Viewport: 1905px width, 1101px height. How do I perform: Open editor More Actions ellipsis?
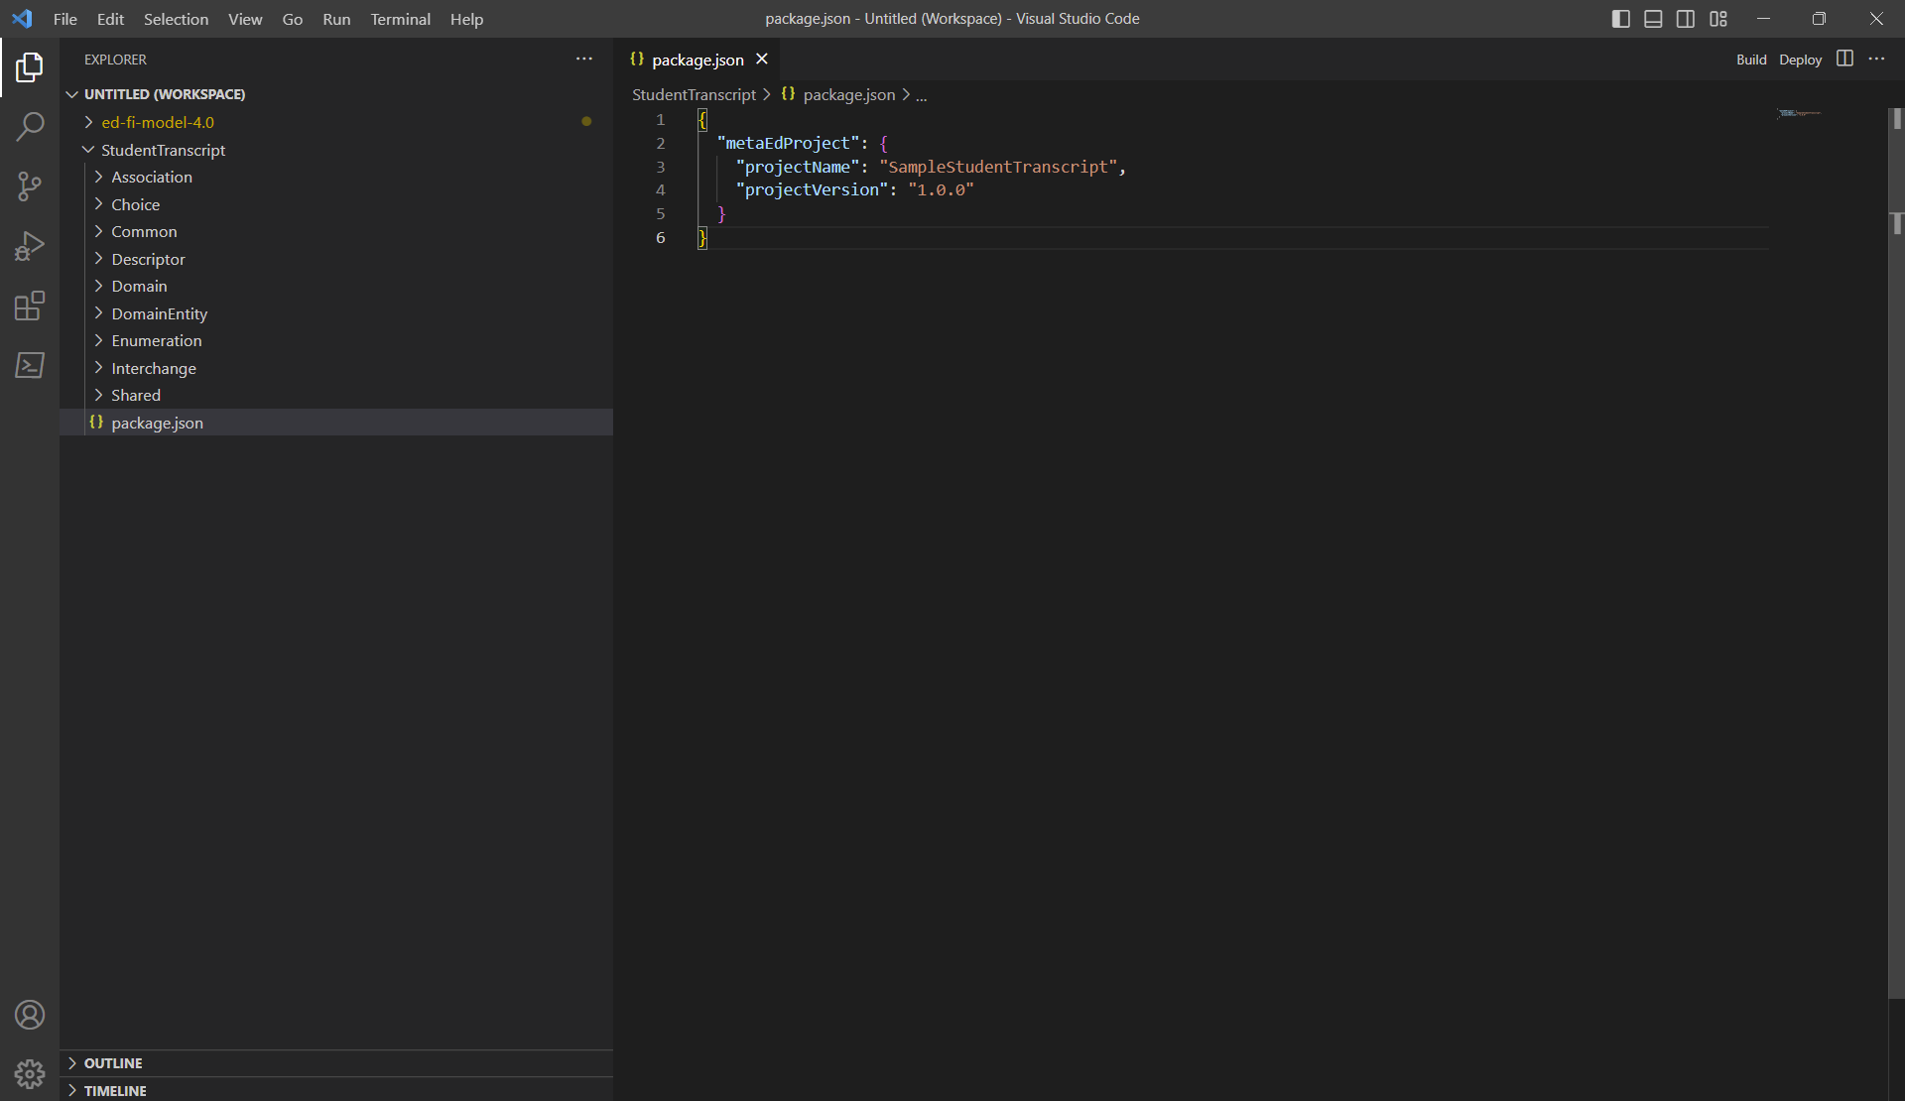point(1876,59)
